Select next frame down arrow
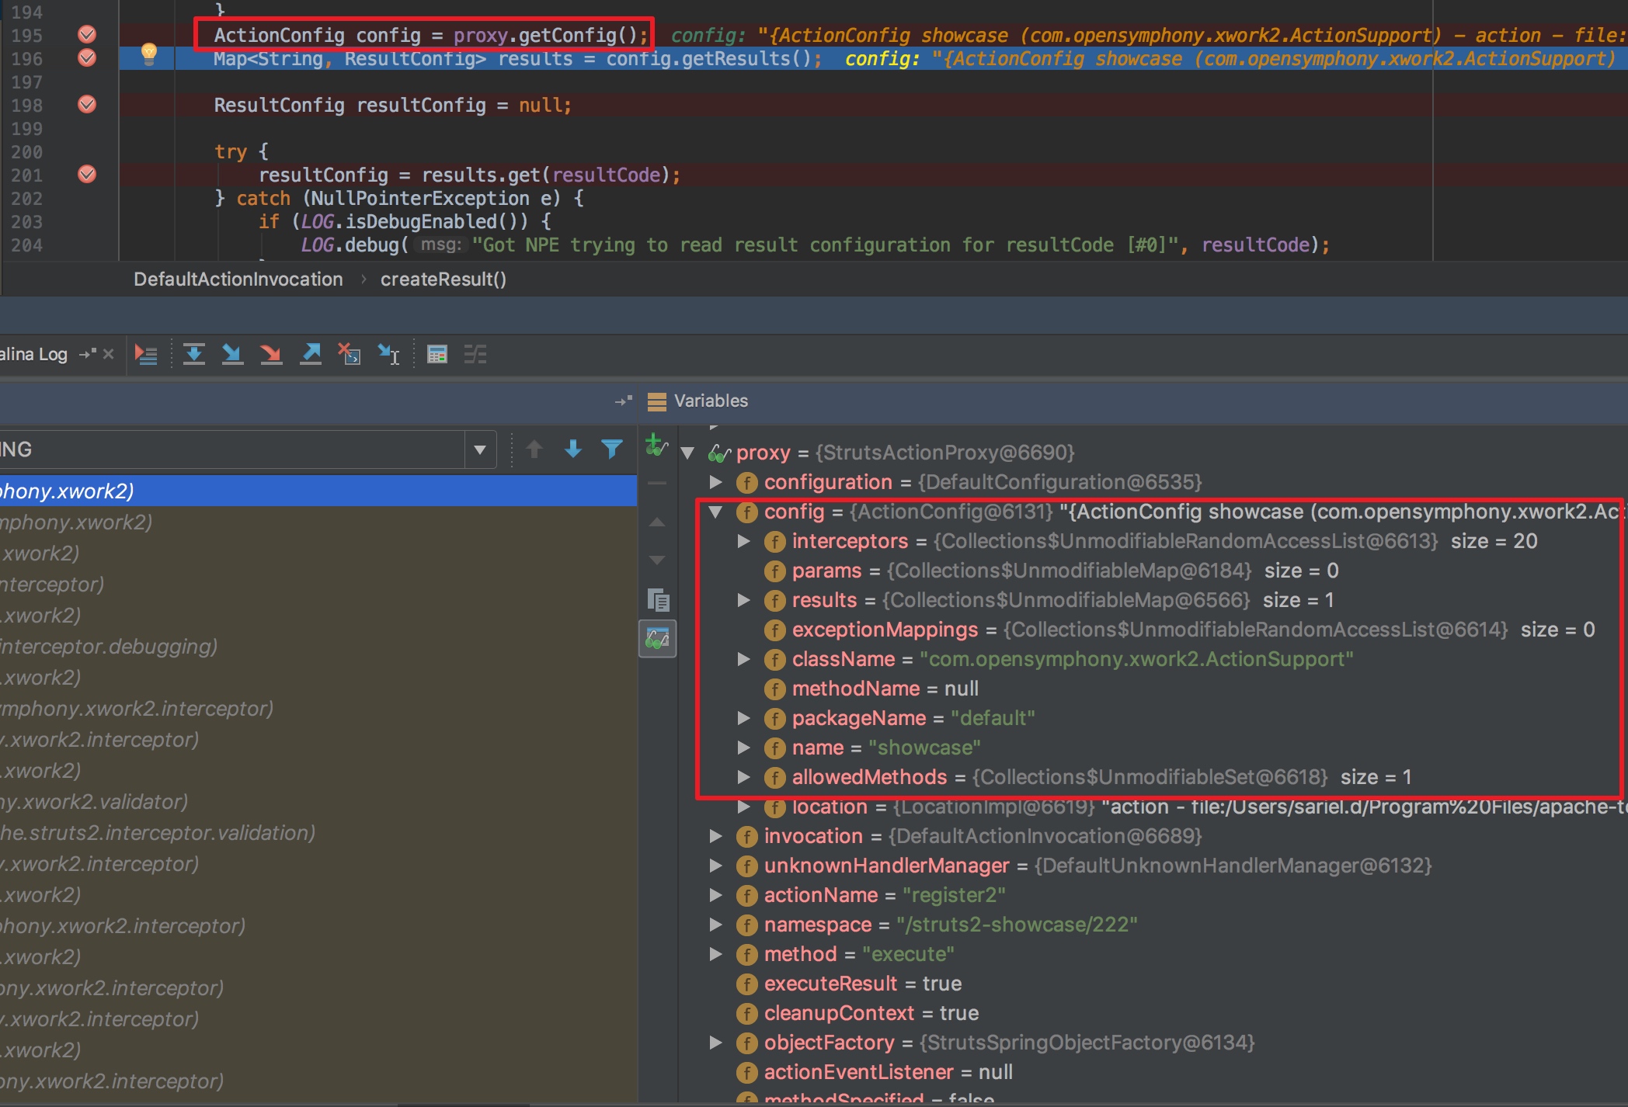Screen dimensions: 1628x1107 (573, 449)
